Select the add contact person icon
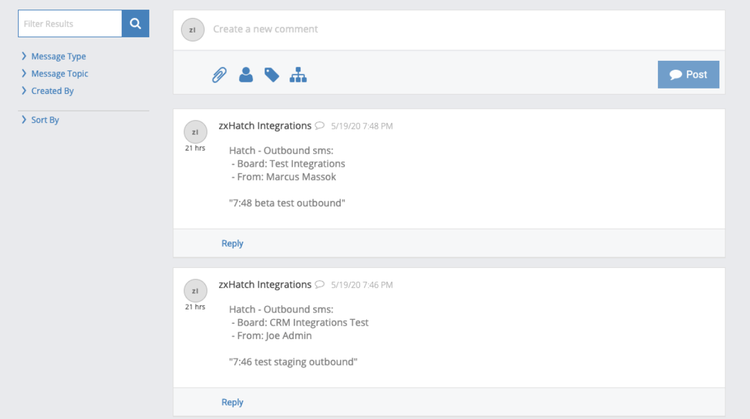 point(246,74)
